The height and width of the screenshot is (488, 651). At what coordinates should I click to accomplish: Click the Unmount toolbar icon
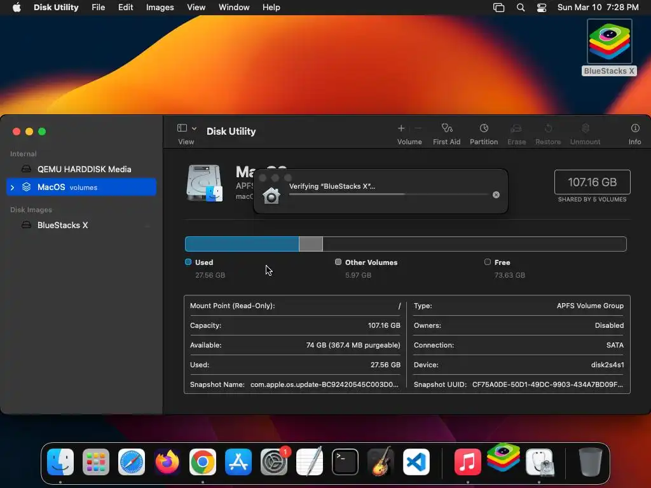click(x=585, y=128)
